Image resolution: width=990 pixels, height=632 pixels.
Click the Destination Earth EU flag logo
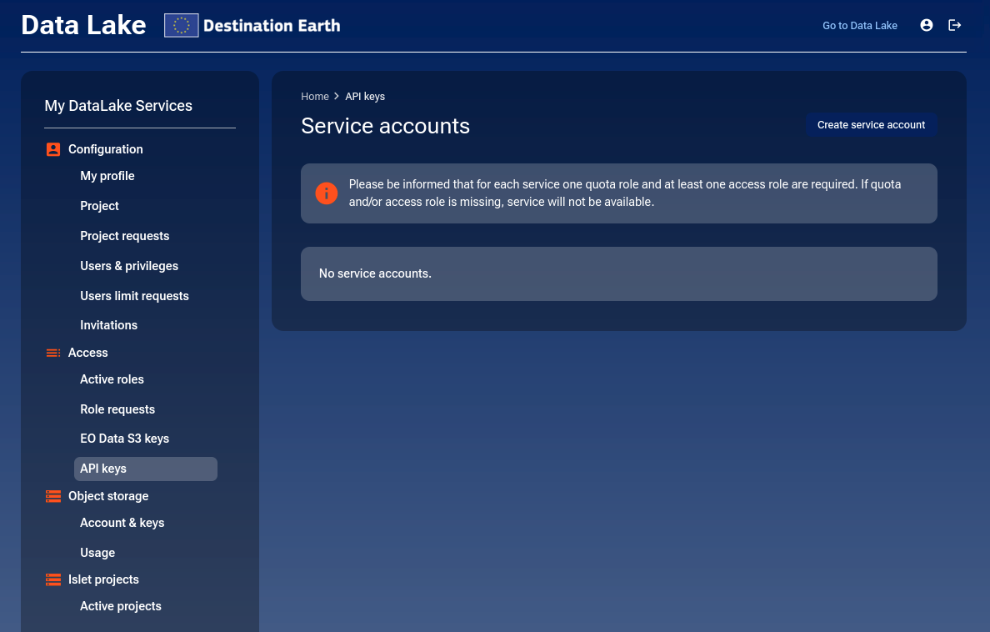coord(181,25)
